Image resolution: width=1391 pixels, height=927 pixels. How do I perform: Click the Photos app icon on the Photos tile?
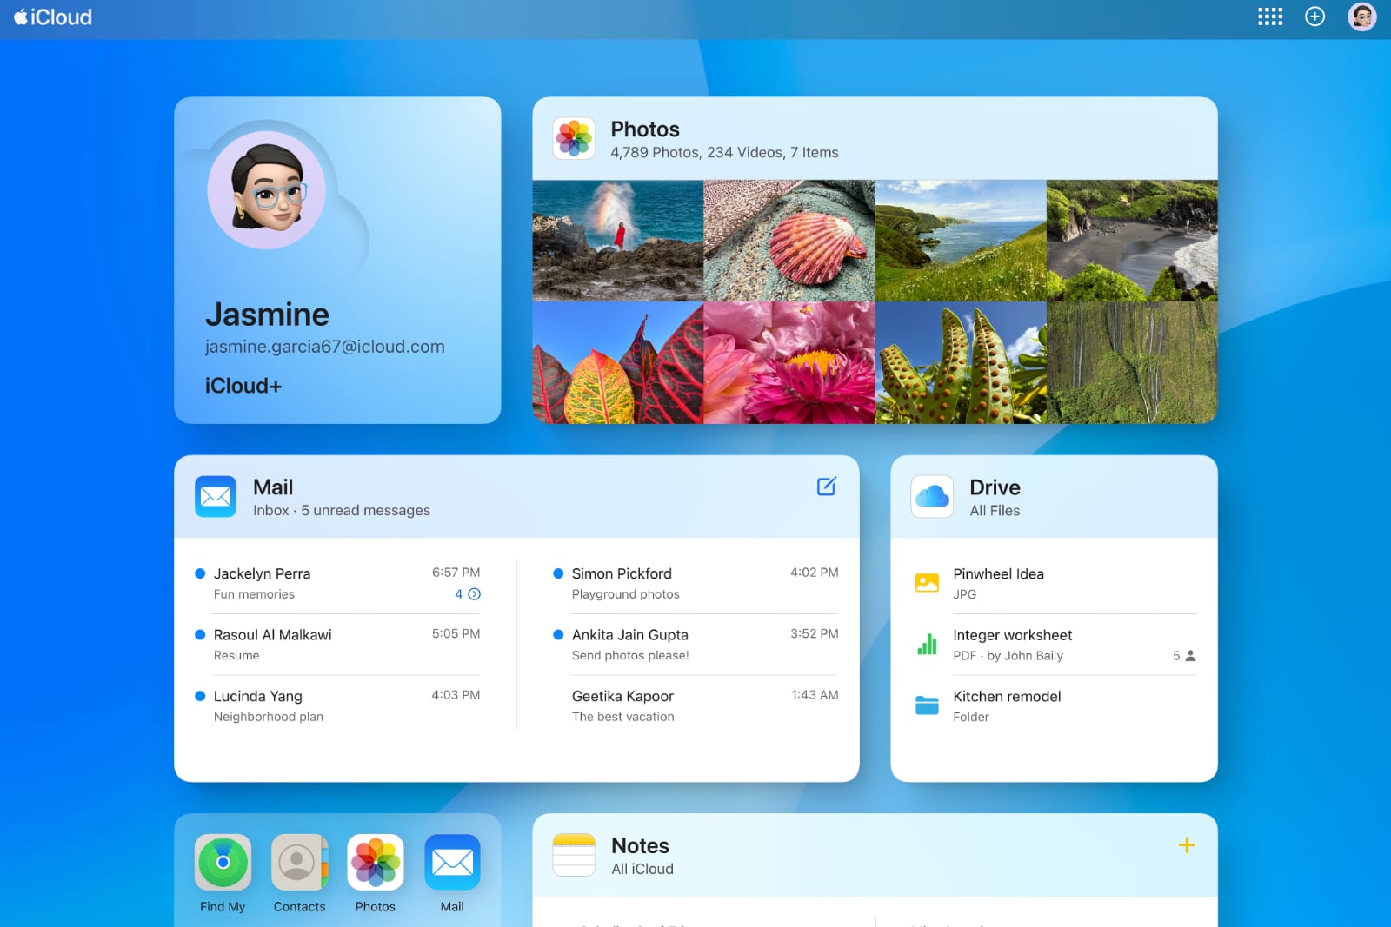point(574,139)
